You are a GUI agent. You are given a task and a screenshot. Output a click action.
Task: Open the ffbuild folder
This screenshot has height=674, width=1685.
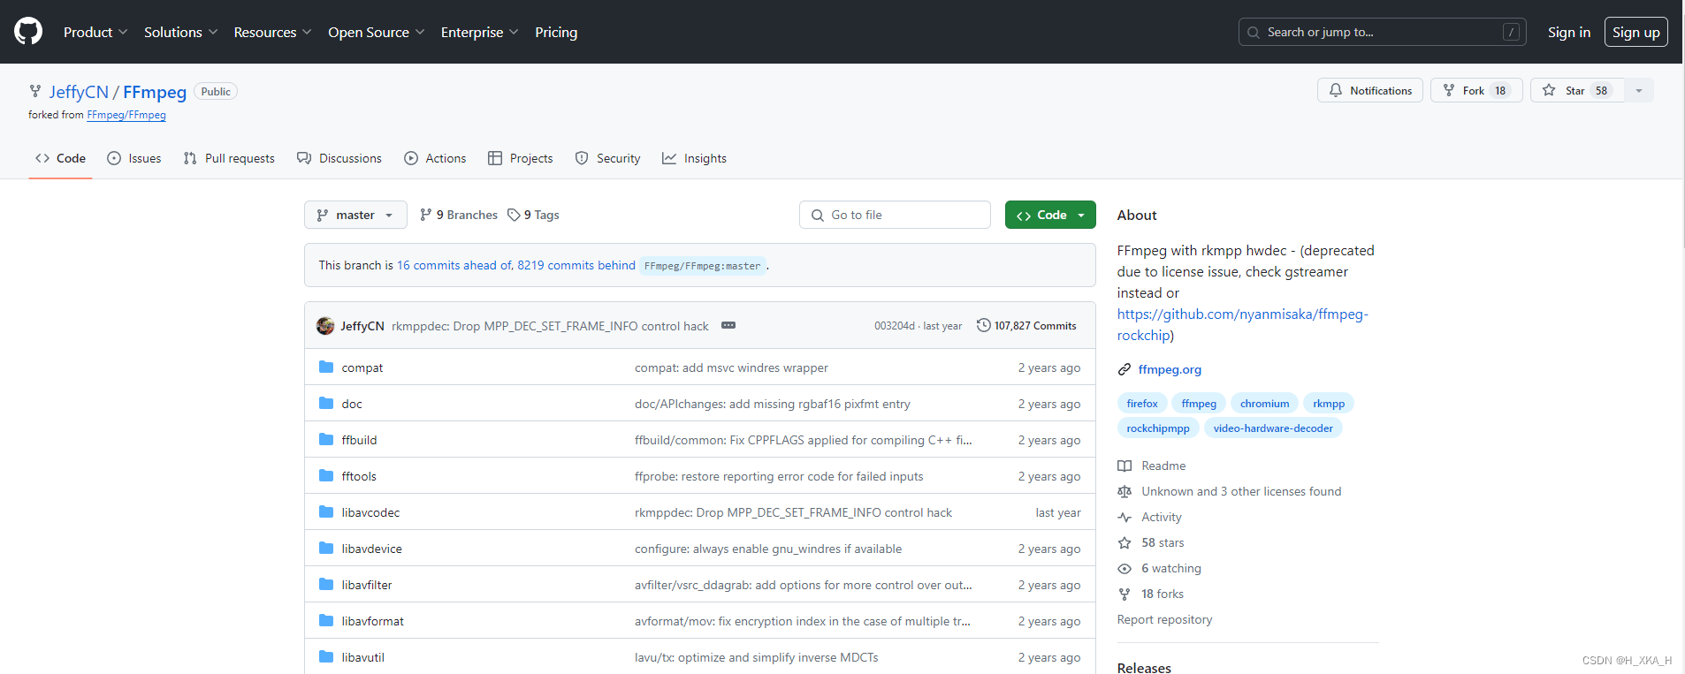[x=359, y=440]
